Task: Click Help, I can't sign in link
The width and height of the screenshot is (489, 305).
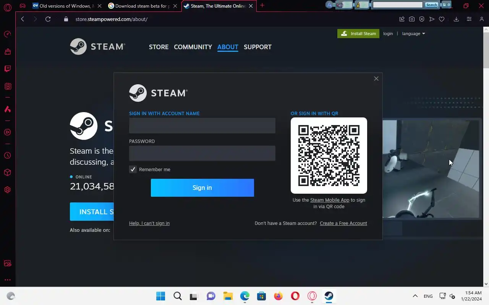Action: (149, 223)
